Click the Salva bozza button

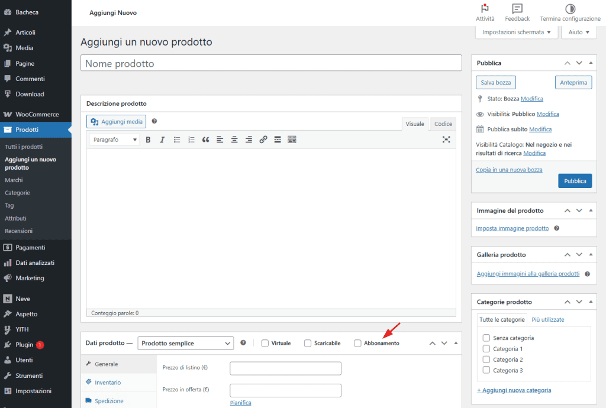495,82
